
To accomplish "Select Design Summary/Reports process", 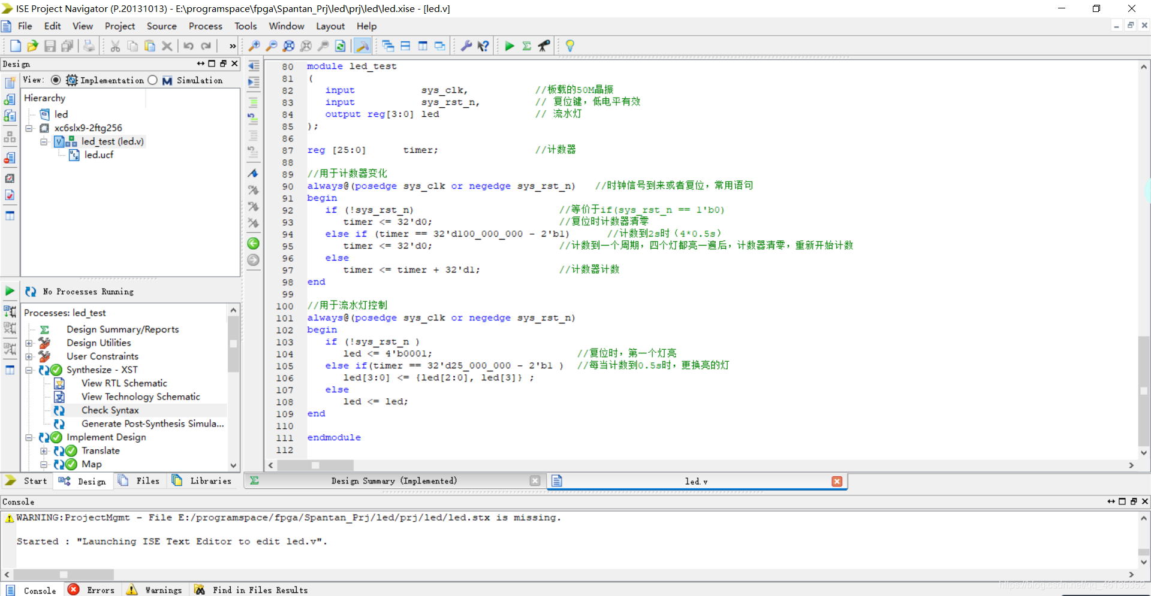I will (123, 329).
